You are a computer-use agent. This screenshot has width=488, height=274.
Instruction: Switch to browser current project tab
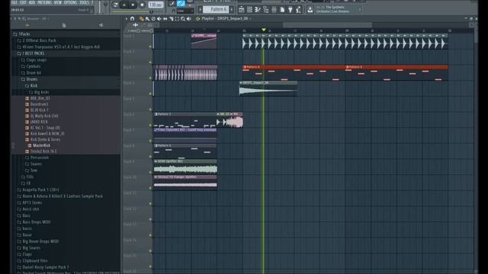pyautogui.click(x=64, y=25)
